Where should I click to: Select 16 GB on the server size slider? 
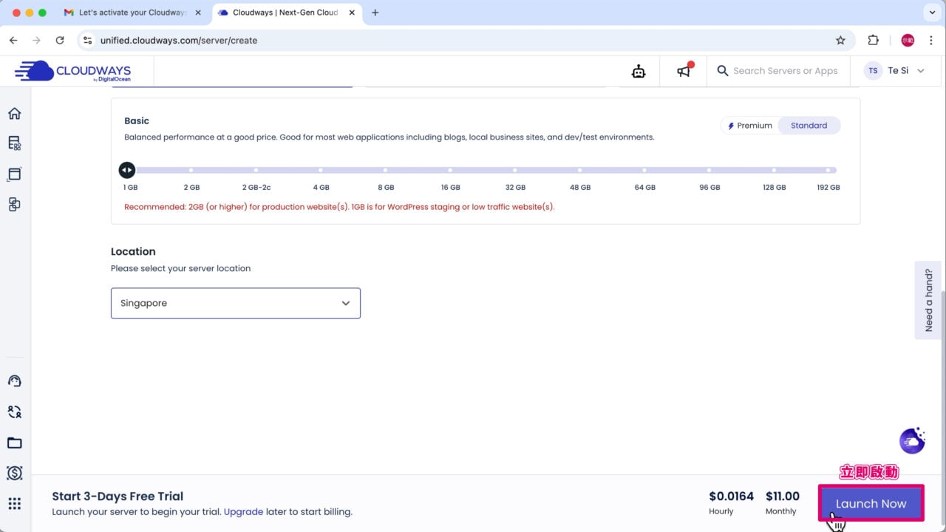point(451,170)
